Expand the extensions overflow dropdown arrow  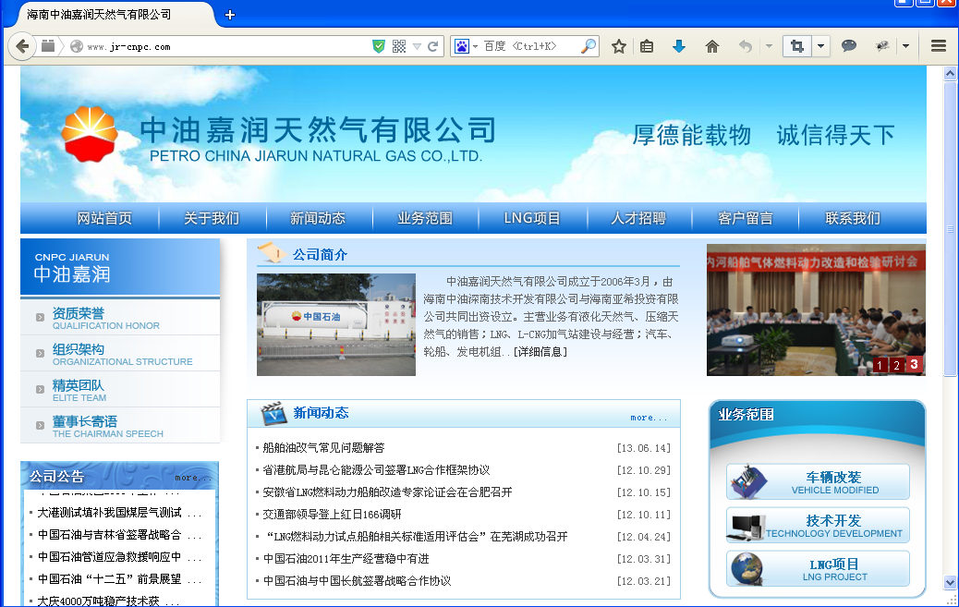[905, 46]
